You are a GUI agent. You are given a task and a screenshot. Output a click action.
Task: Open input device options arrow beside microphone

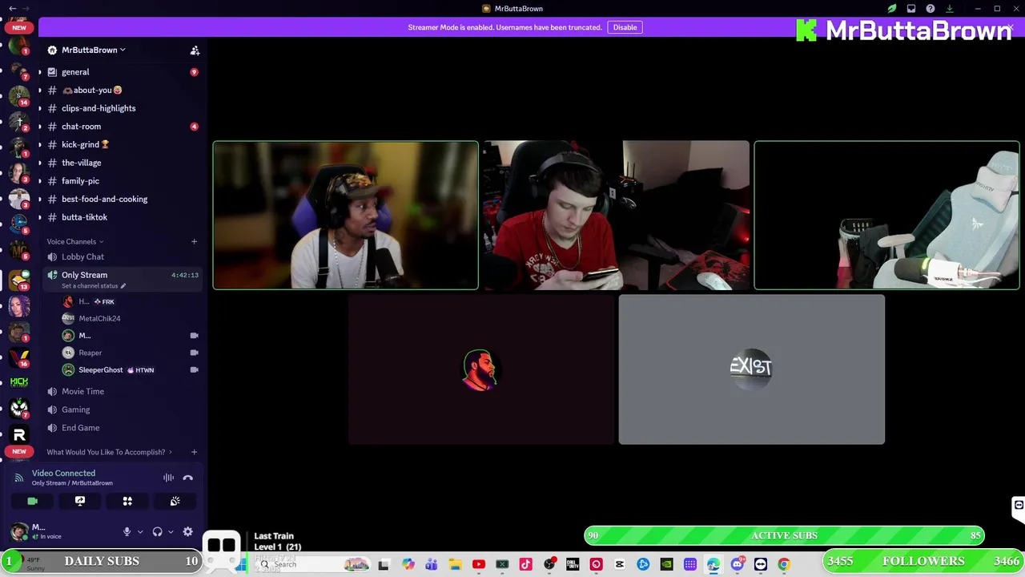coord(140,531)
